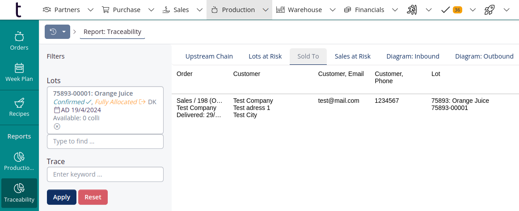519x211 pixels.
Task: Select the Sold To tab
Action: [x=308, y=56]
